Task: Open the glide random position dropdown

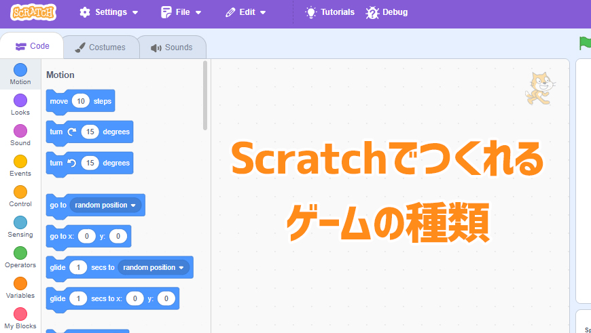Action: click(x=154, y=267)
